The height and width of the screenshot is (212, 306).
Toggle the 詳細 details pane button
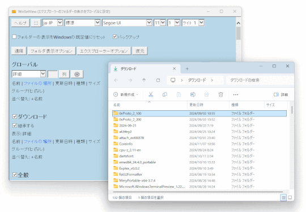(x=280, y=94)
